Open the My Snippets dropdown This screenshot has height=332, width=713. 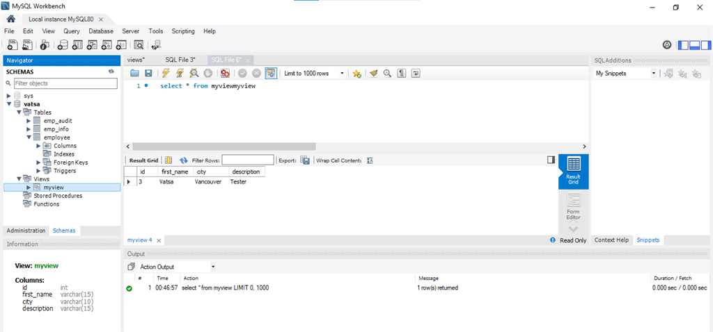coord(625,73)
